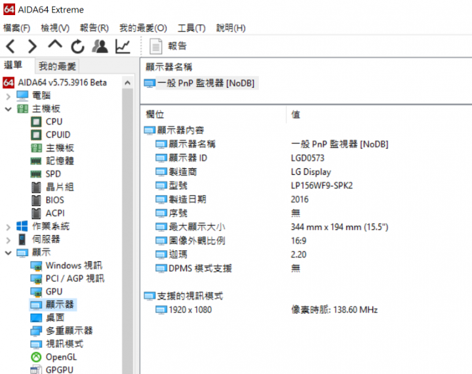Viewport: 472px width, 374px height.
Task: Click the 報告 report button in the toolbar
Action: 168,47
